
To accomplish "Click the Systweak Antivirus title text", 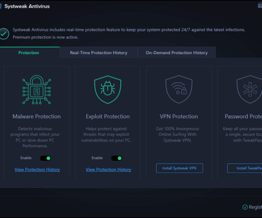I will tap(27, 6).
